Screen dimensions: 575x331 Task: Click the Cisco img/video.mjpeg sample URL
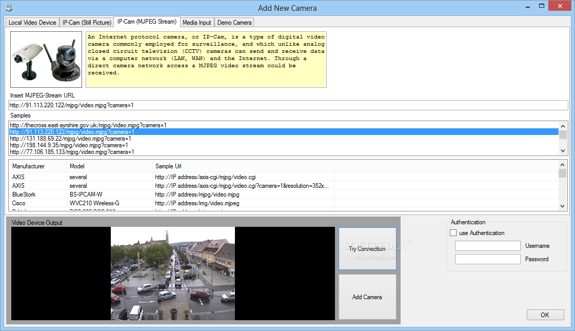pyautogui.click(x=197, y=203)
